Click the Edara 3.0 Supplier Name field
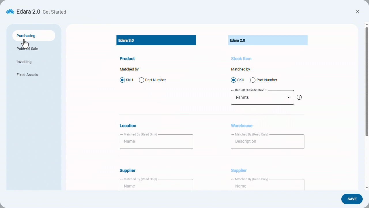This screenshot has height=208, width=369. 156,185
